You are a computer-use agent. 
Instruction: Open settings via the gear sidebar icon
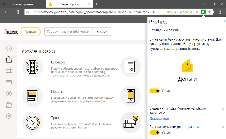click(9, 116)
